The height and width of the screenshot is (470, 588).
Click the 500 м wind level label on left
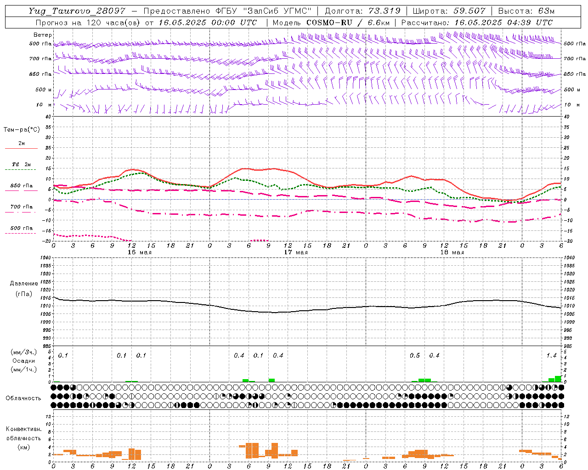(44, 90)
